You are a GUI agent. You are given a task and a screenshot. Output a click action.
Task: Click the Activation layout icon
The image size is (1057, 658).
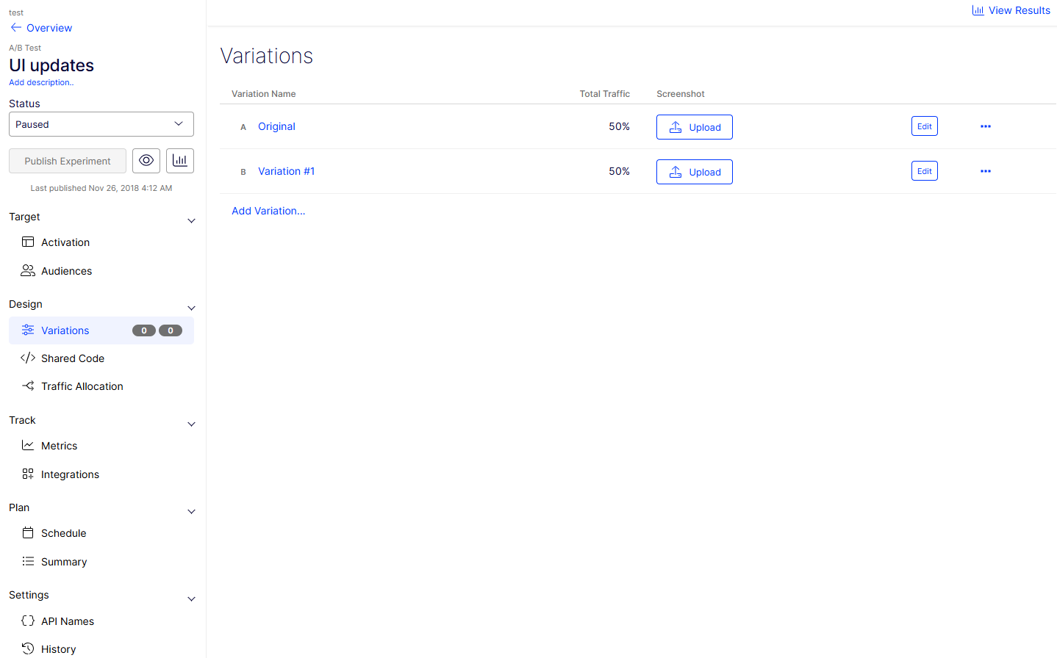(x=28, y=242)
